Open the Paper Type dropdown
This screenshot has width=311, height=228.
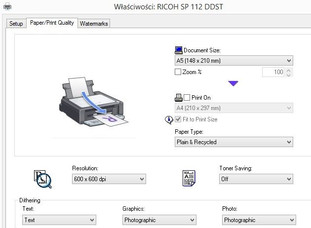click(234, 142)
